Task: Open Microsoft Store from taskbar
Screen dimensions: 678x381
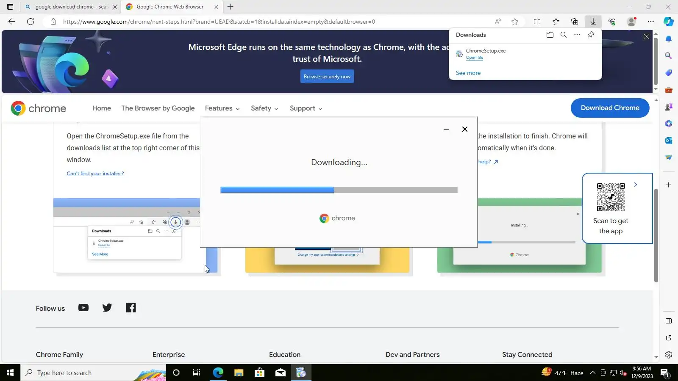Action: tap(259, 373)
